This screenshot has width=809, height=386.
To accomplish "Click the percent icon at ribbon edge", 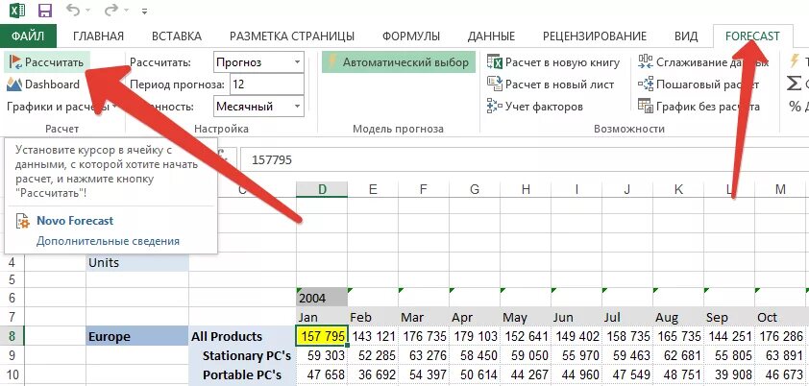I will 796,107.
